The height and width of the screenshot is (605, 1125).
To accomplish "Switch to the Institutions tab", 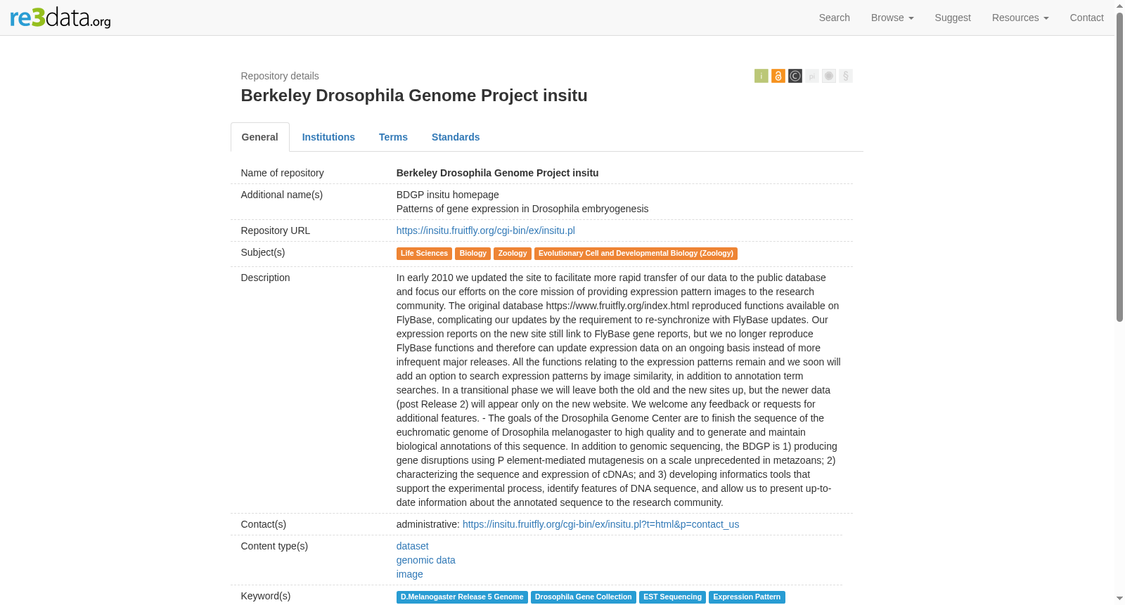I will 328,137.
